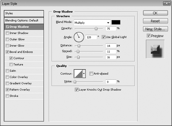The height and width of the screenshot is (126, 172).
Task: Select the Gradient Overlay list entry
Action: (24, 83)
